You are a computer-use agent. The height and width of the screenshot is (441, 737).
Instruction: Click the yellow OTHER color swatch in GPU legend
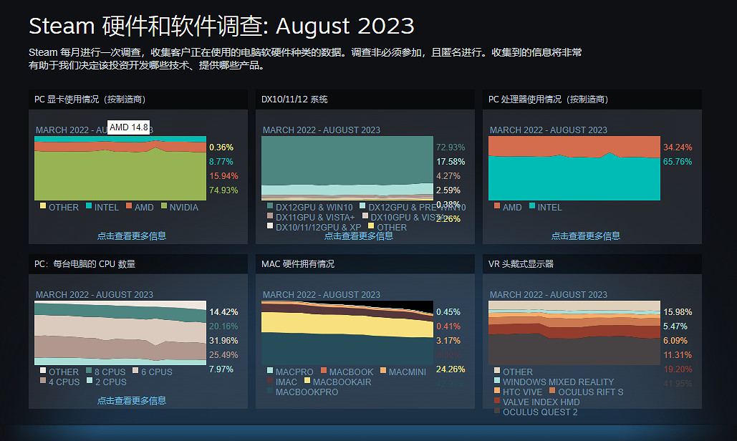tap(43, 205)
